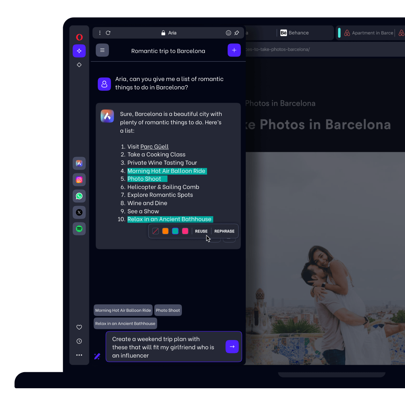Click the REUSE button

coord(201,231)
